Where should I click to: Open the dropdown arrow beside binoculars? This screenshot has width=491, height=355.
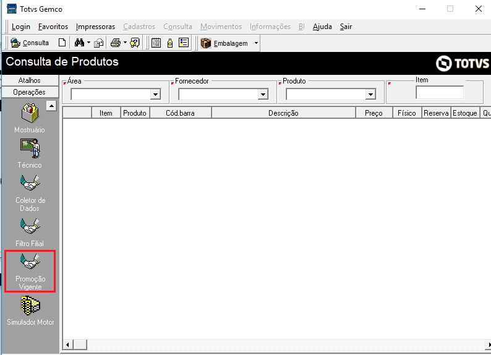click(x=88, y=43)
